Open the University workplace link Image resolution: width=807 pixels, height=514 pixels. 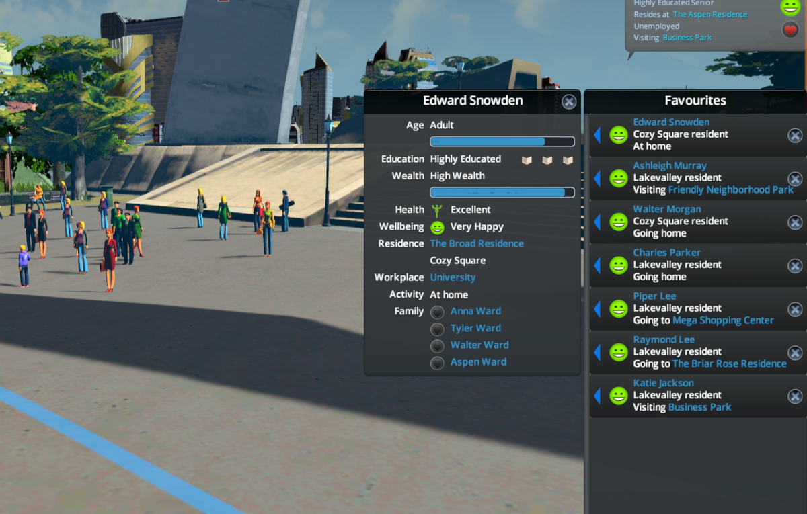[453, 277]
